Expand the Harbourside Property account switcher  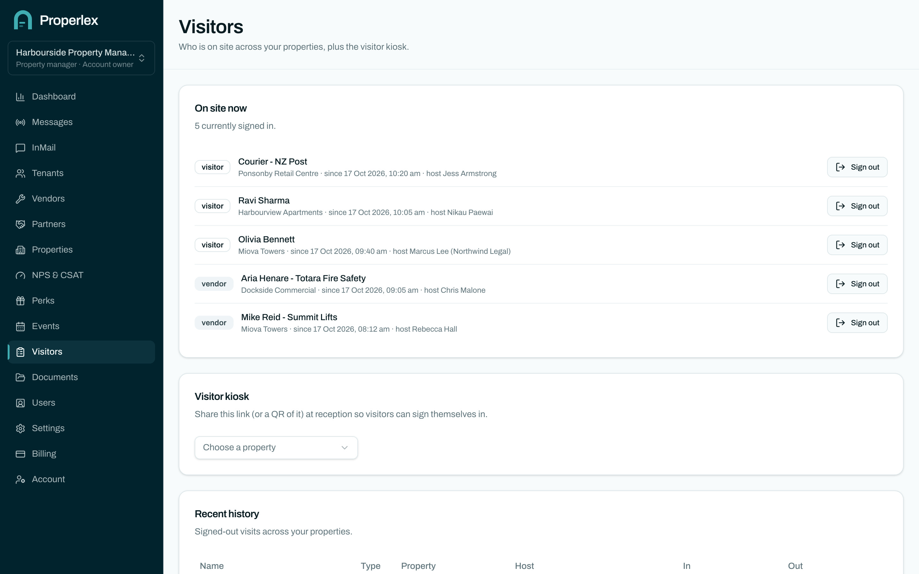(x=81, y=58)
